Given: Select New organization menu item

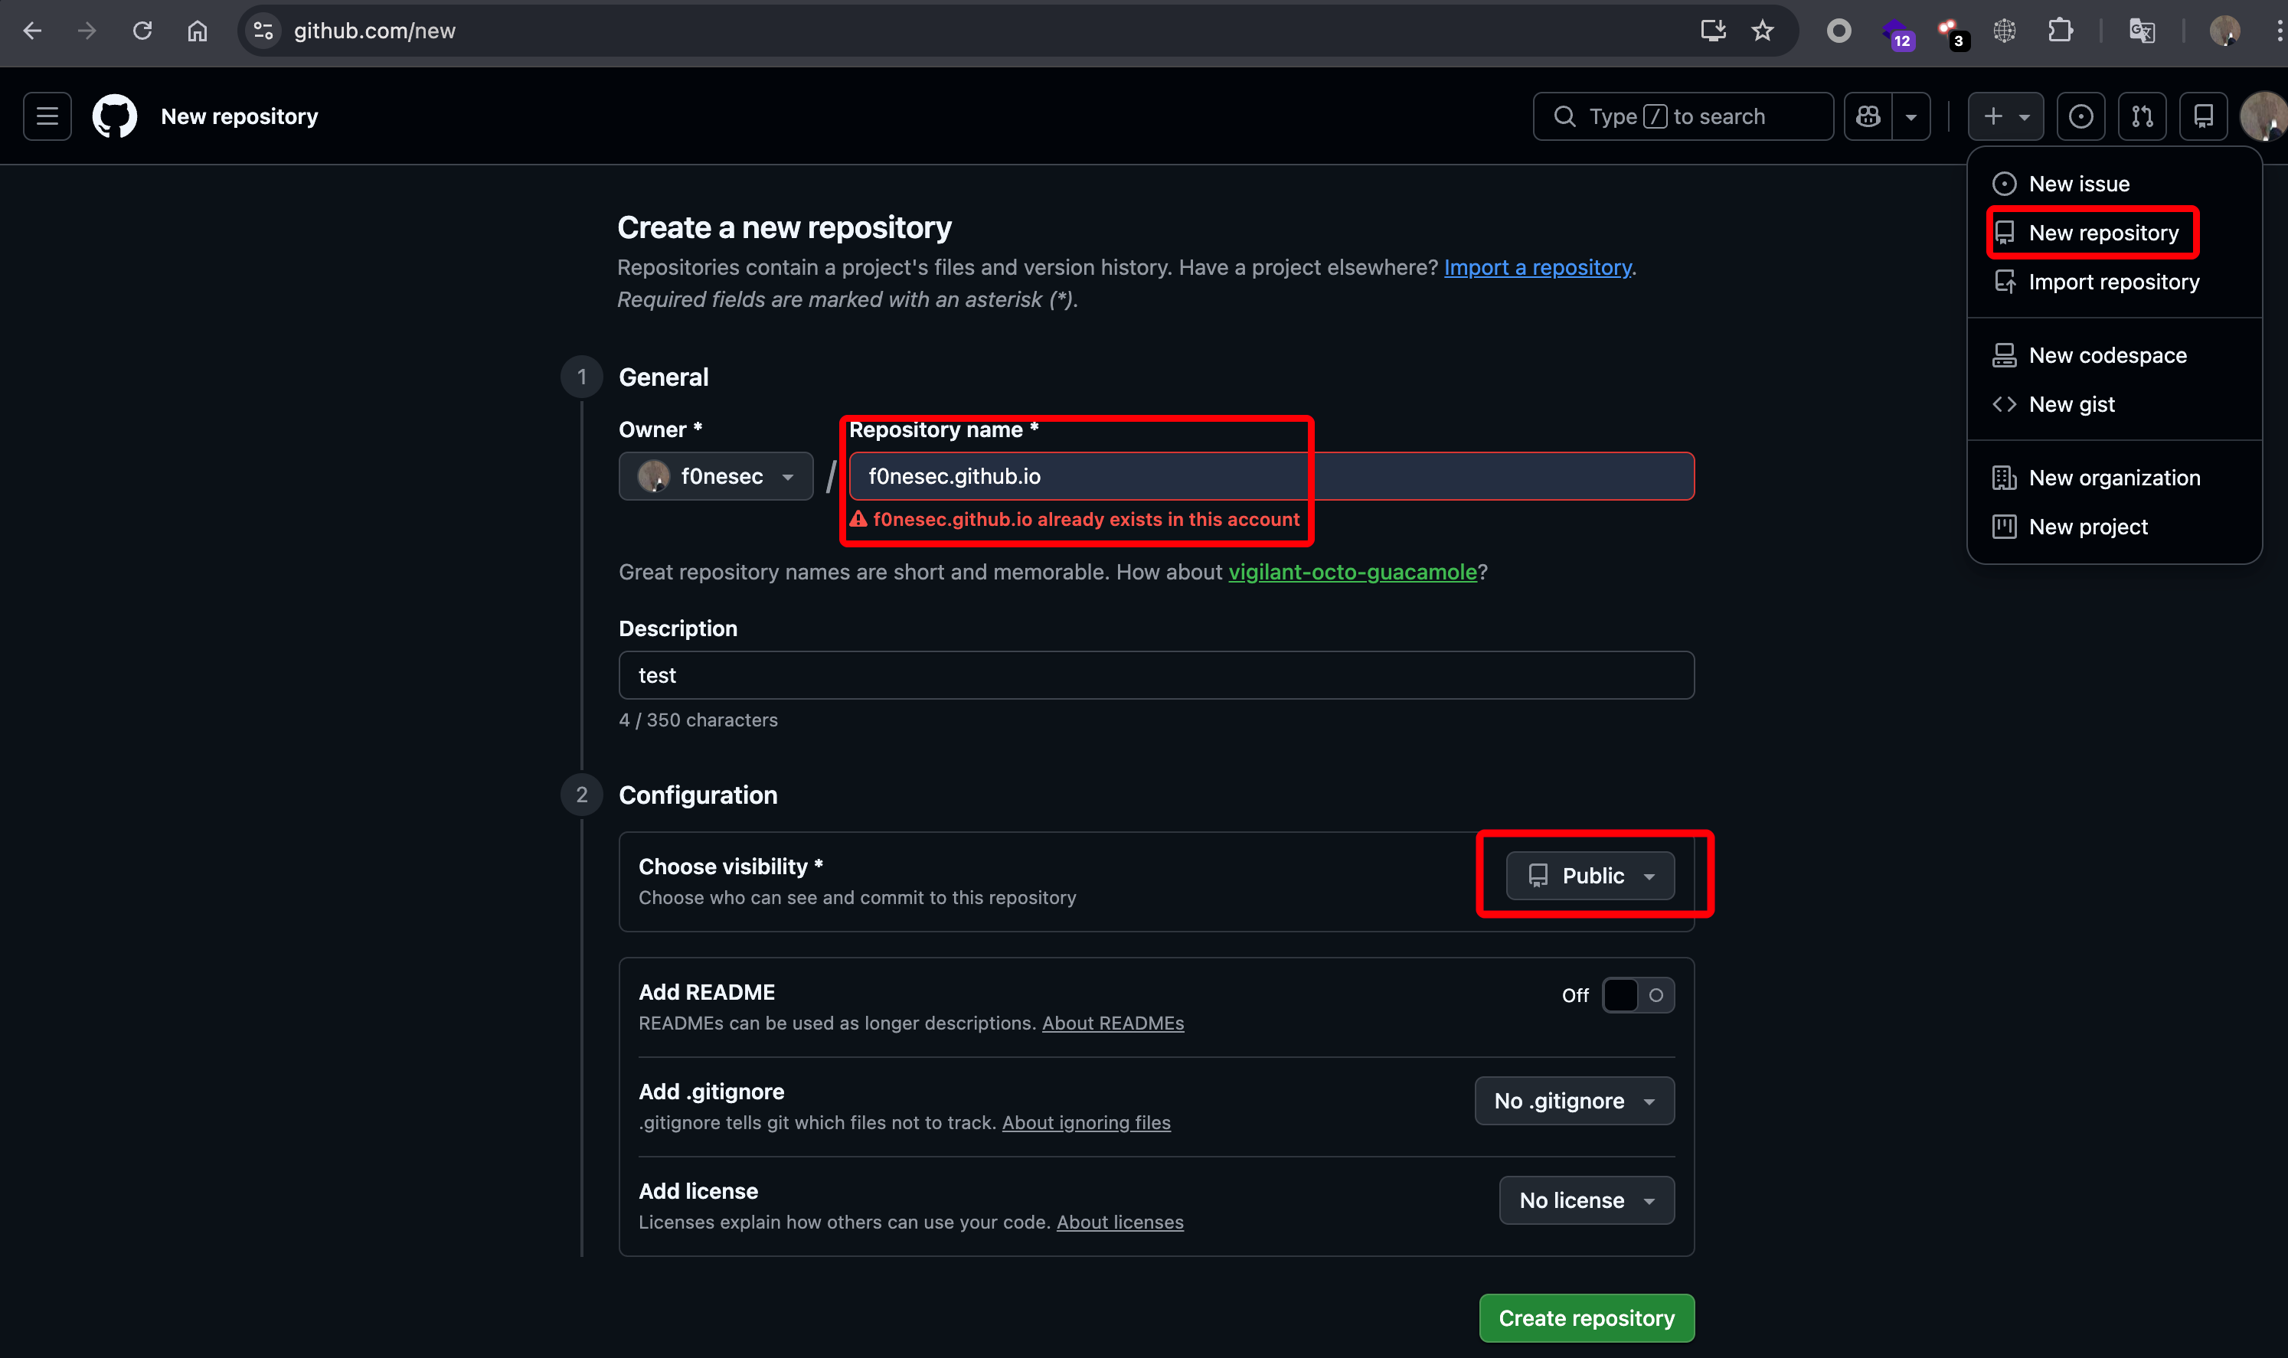Looking at the screenshot, I should point(2113,478).
